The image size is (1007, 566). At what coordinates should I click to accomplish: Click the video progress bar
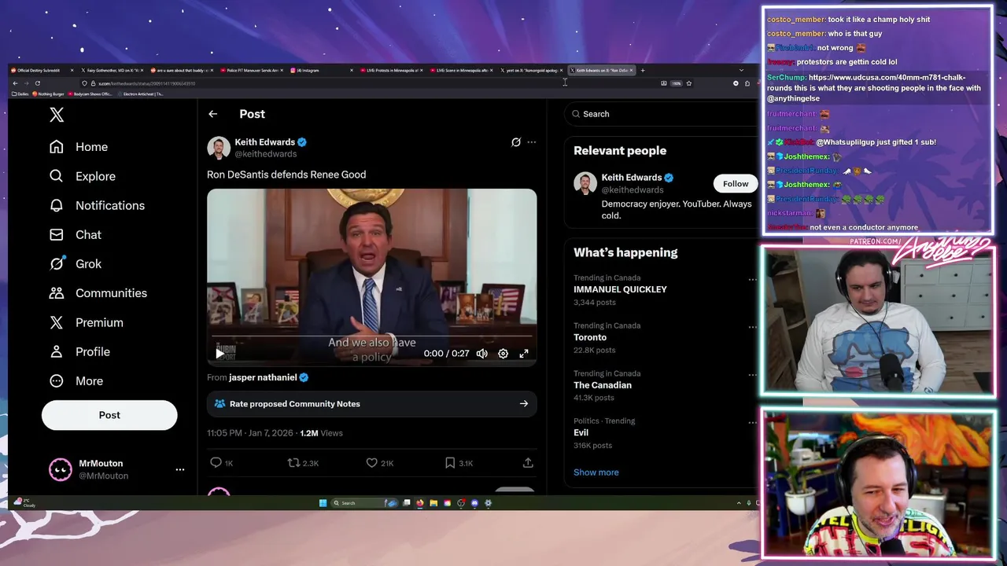pyautogui.click(x=372, y=337)
